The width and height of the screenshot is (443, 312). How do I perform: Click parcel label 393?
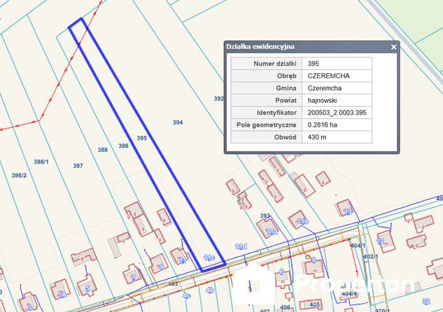coord(265,216)
